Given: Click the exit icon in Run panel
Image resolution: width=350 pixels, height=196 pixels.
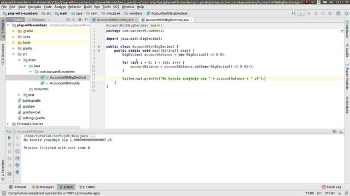Looking at the screenshot, I should 9,166.
